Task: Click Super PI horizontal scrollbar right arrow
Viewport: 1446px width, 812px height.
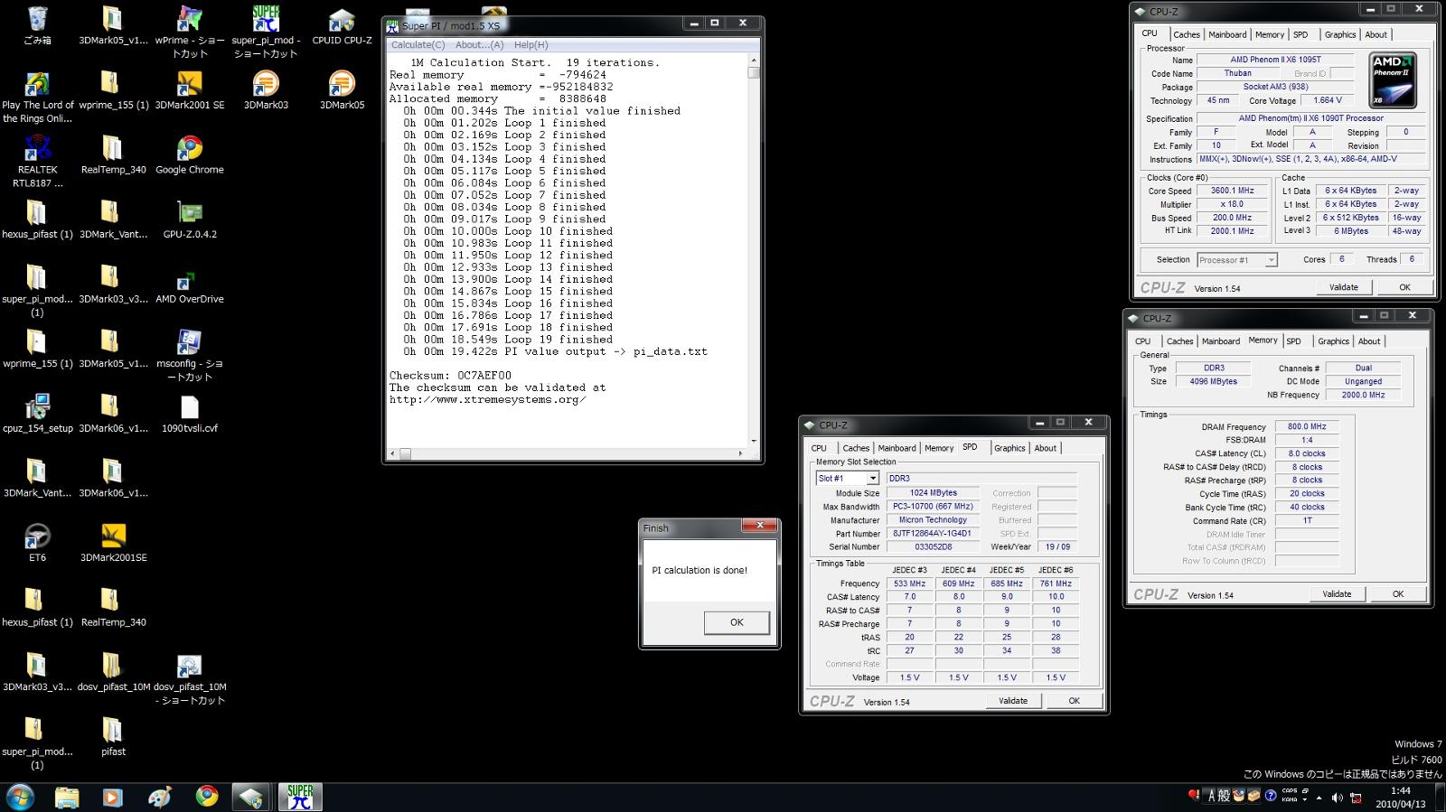Action: (x=741, y=453)
